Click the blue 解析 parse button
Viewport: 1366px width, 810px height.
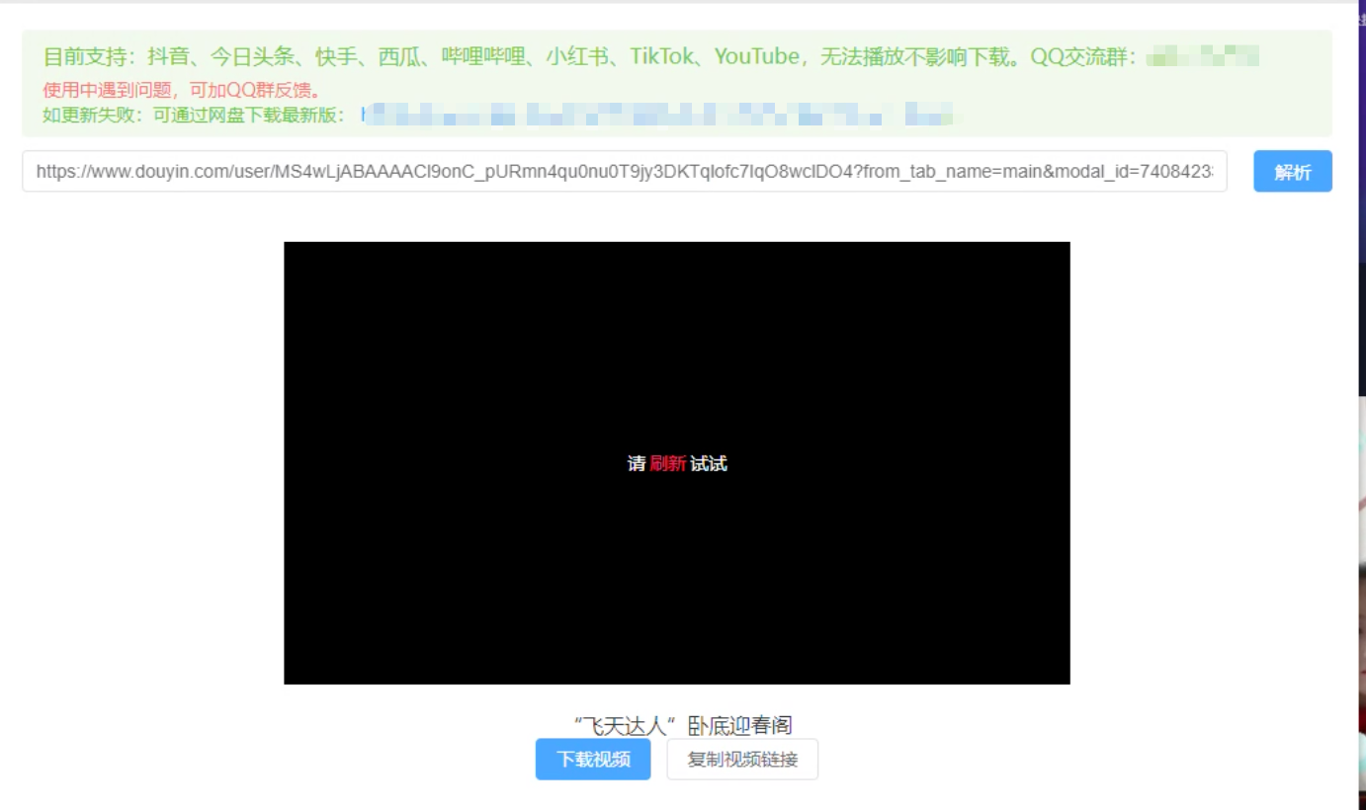point(1292,172)
